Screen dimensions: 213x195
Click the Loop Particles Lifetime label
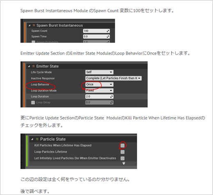[x=50, y=152]
